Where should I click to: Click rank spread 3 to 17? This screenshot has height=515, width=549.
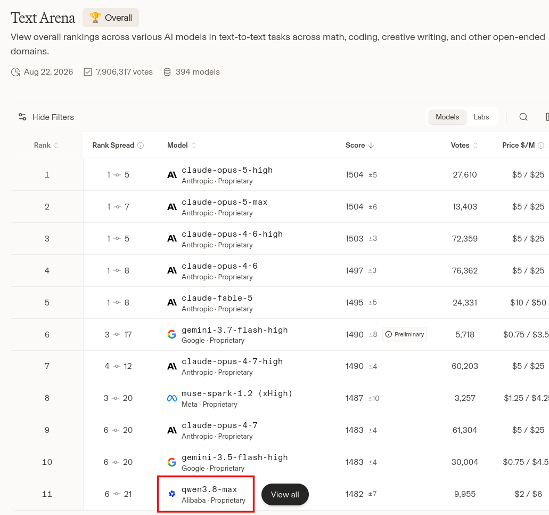[x=118, y=334]
